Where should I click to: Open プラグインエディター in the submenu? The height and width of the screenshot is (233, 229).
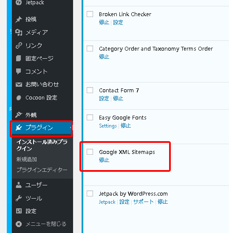point(42,170)
